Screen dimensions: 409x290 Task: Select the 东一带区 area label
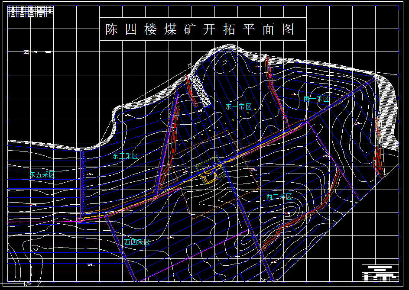coord(239,106)
